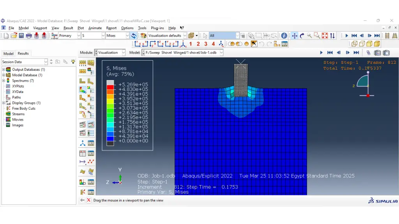Open the File menu

[11, 28]
